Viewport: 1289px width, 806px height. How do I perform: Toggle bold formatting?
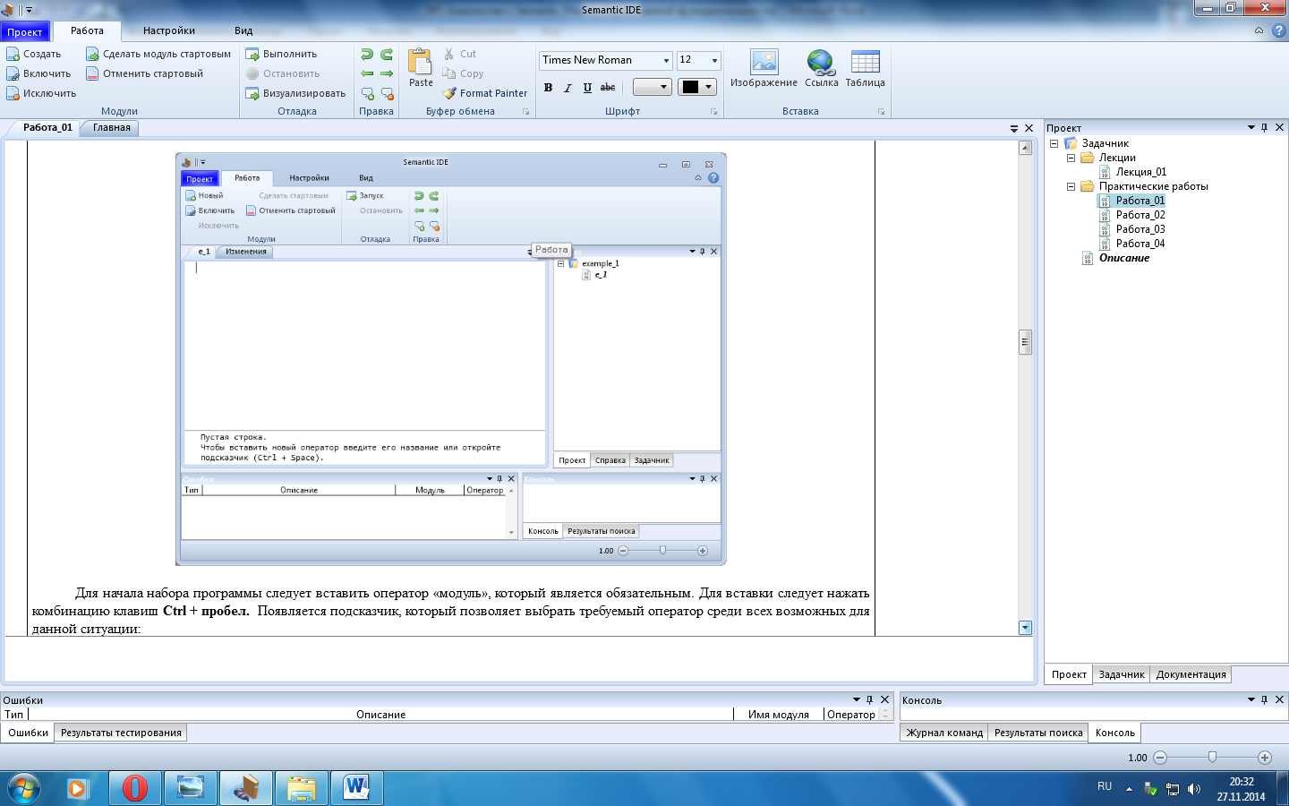(548, 88)
